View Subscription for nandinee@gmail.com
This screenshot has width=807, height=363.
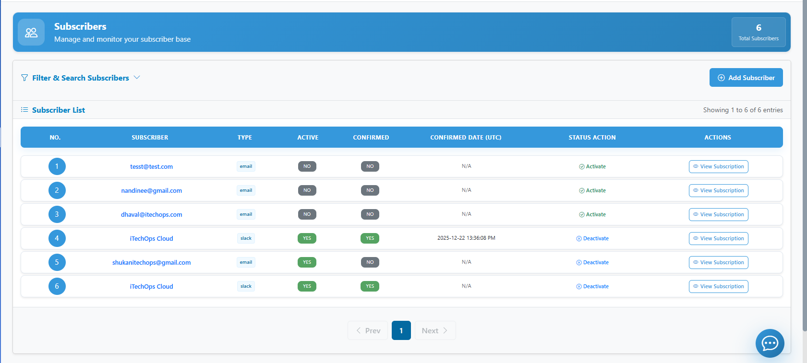(x=718, y=190)
